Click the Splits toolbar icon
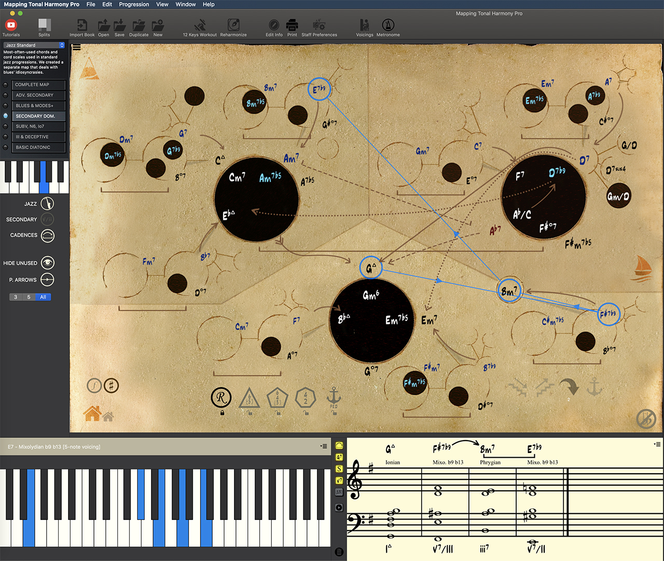664x561 pixels. click(x=45, y=24)
